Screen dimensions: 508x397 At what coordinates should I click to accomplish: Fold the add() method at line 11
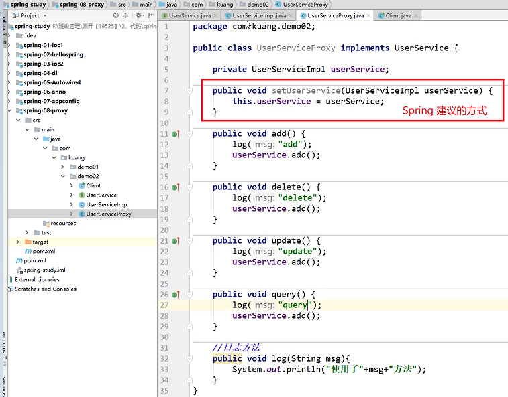click(189, 134)
